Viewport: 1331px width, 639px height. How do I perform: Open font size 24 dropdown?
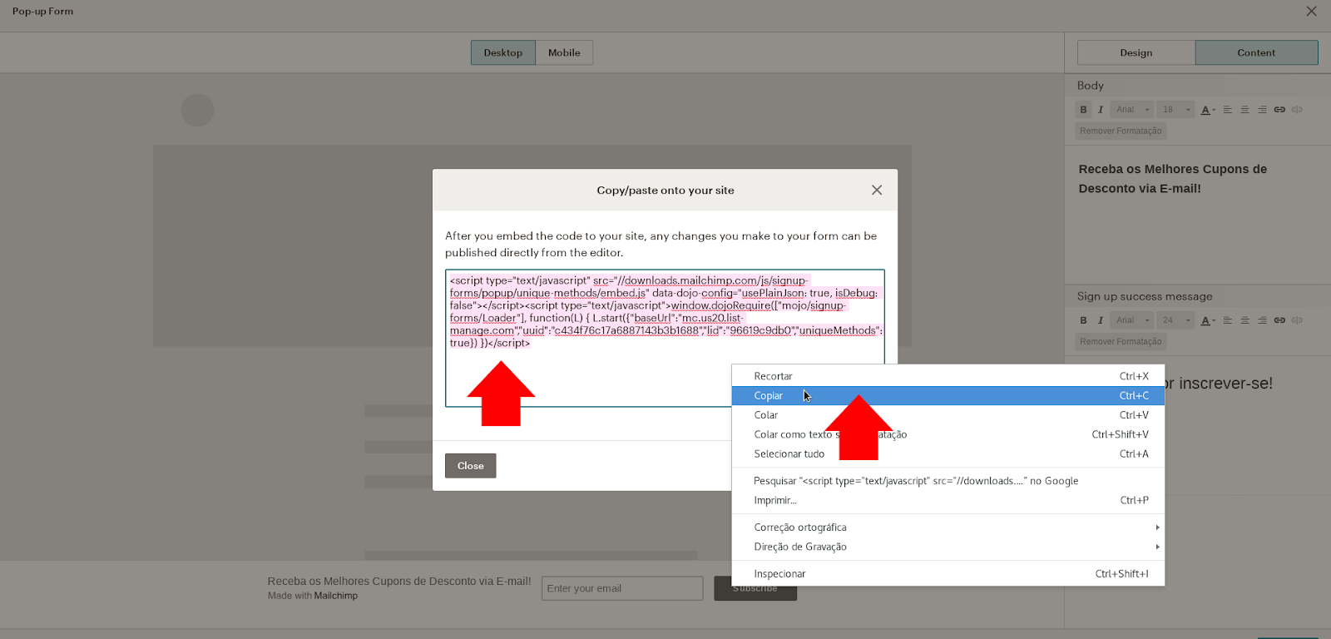[x=1176, y=320]
